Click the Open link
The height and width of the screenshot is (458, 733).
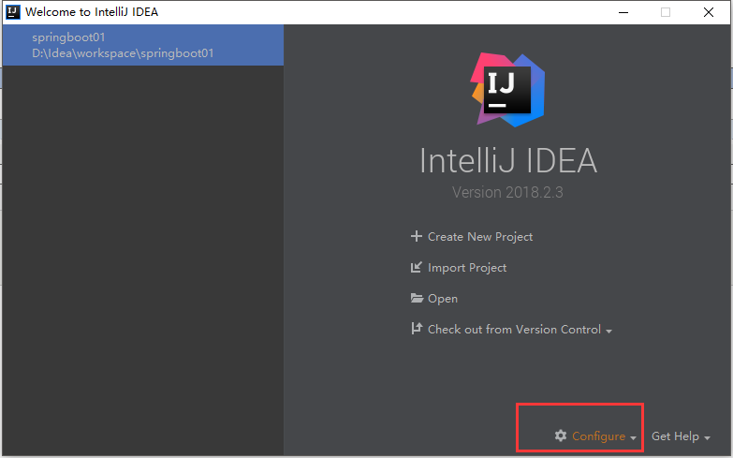point(443,299)
